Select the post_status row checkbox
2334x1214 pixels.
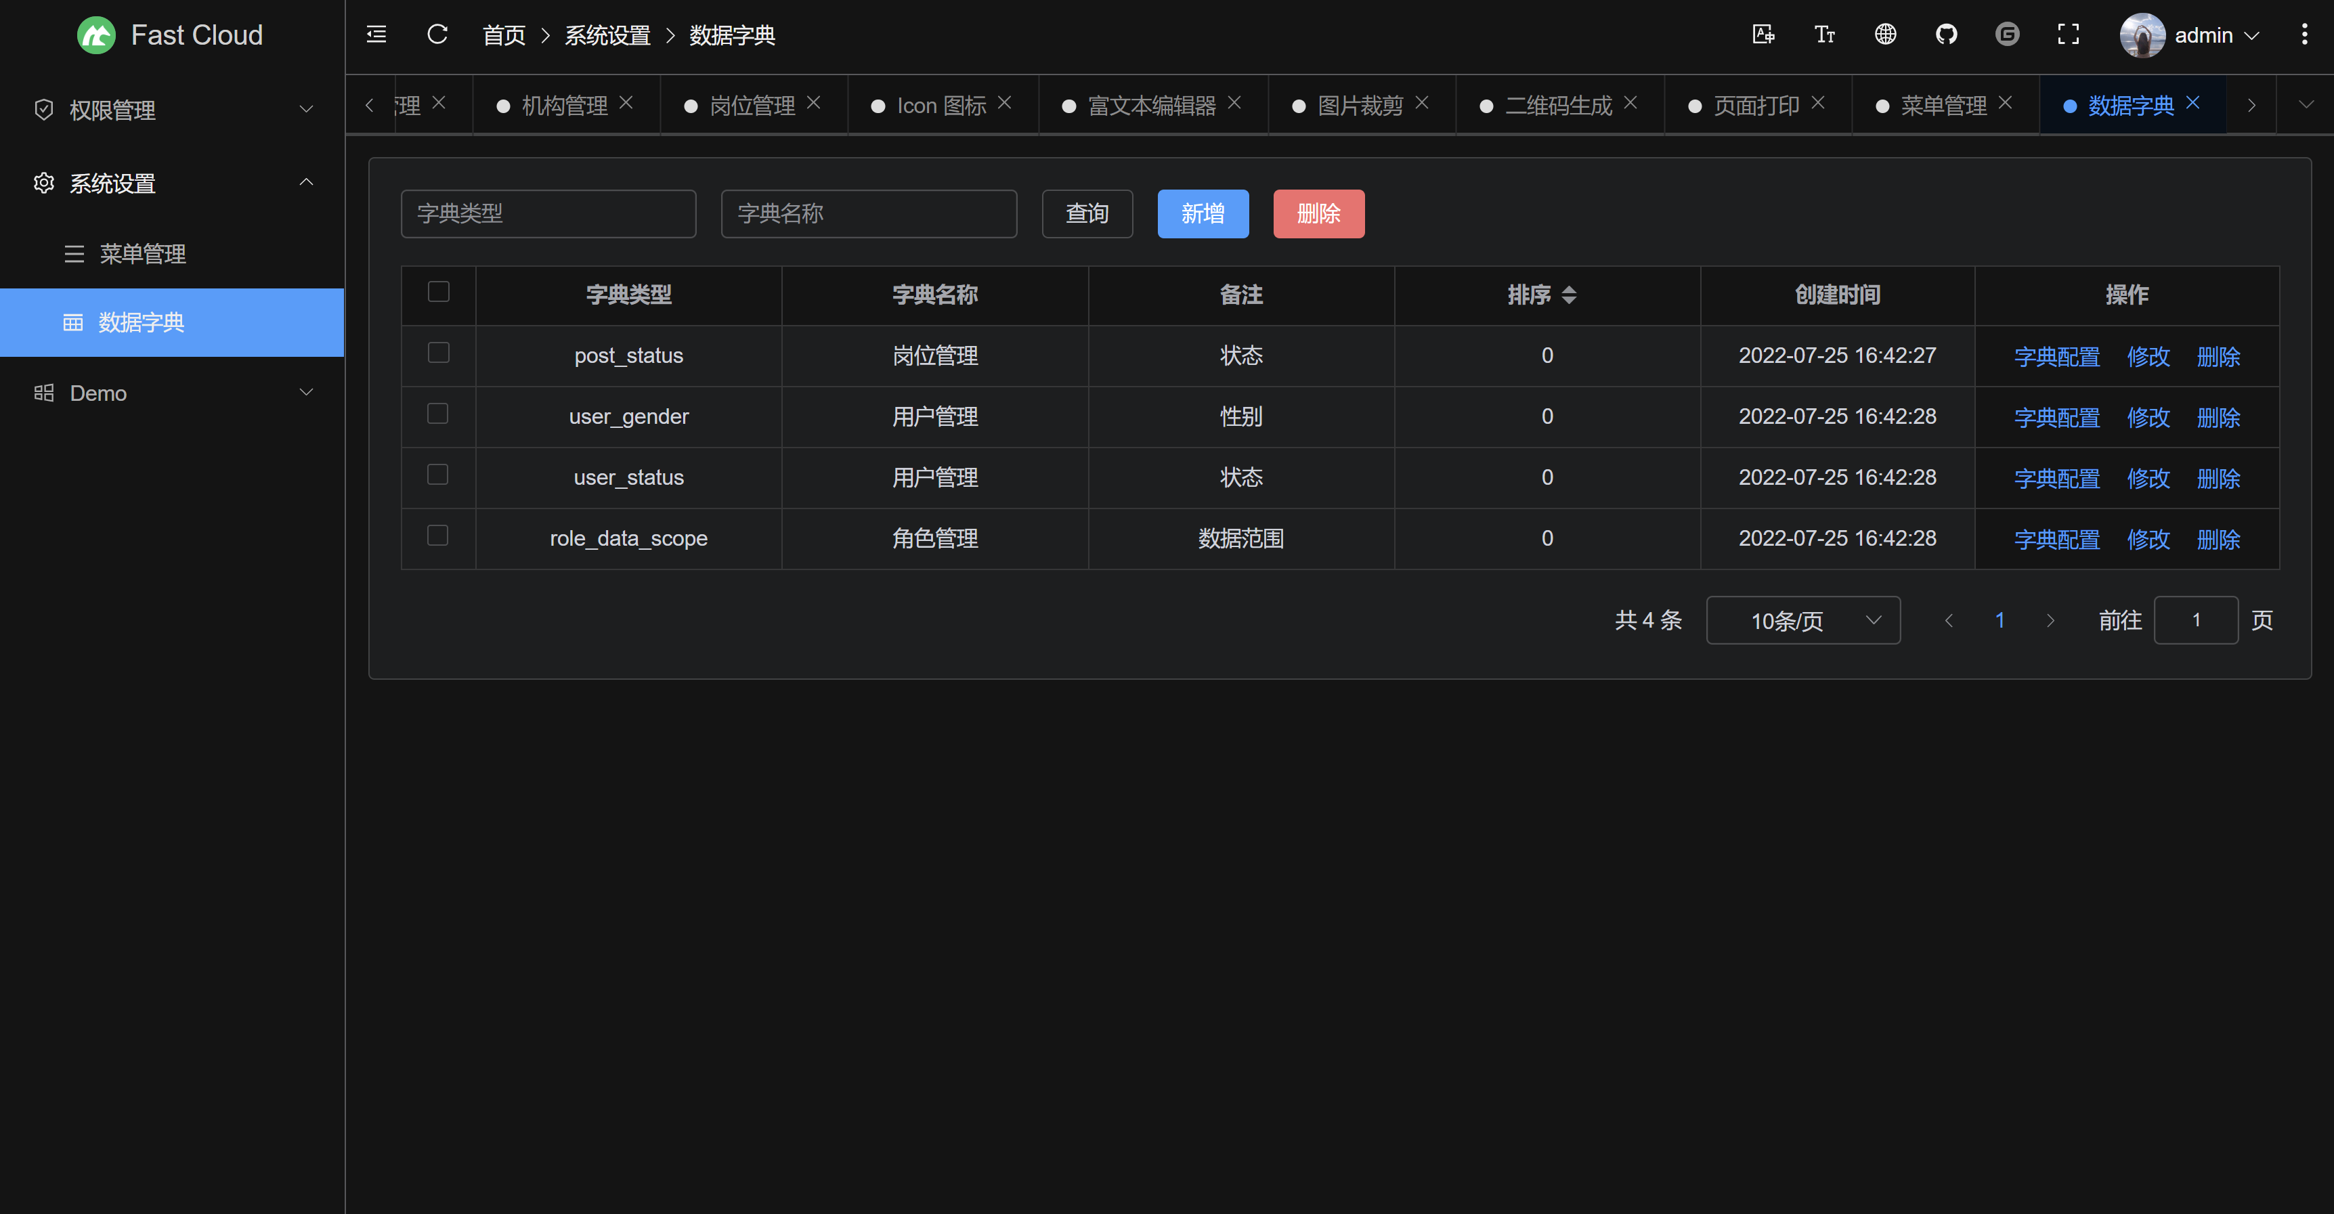(439, 353)
